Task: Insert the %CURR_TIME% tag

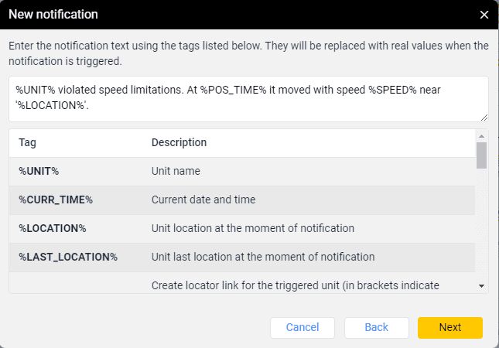Action: pyautogui.click(x=56, y=200)
